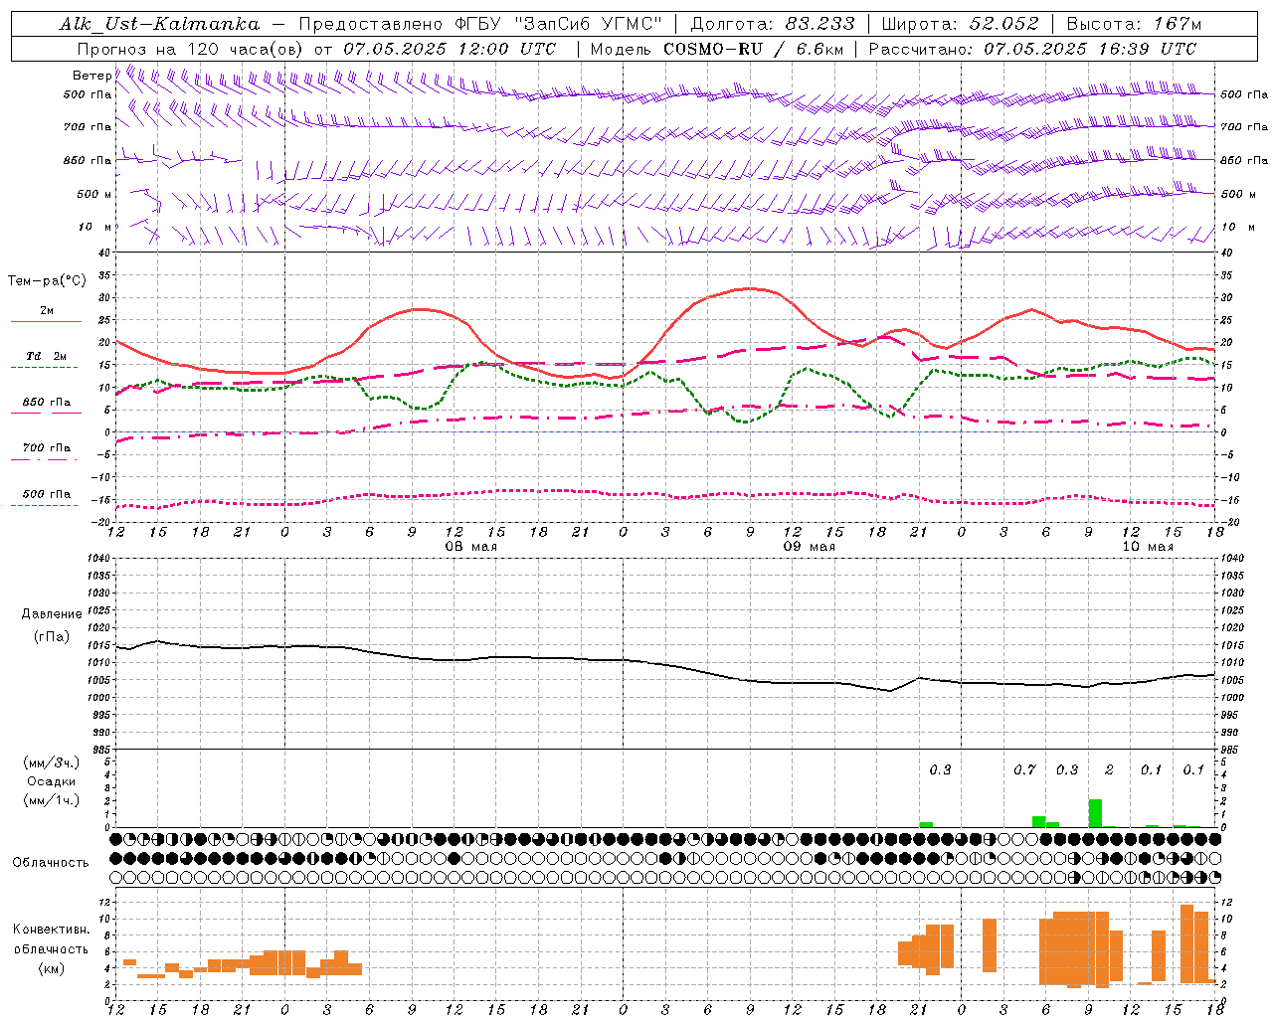Click the solid red 2м temperature legend line
The image size is (1273, 1018).
click(x=46, y=321)
